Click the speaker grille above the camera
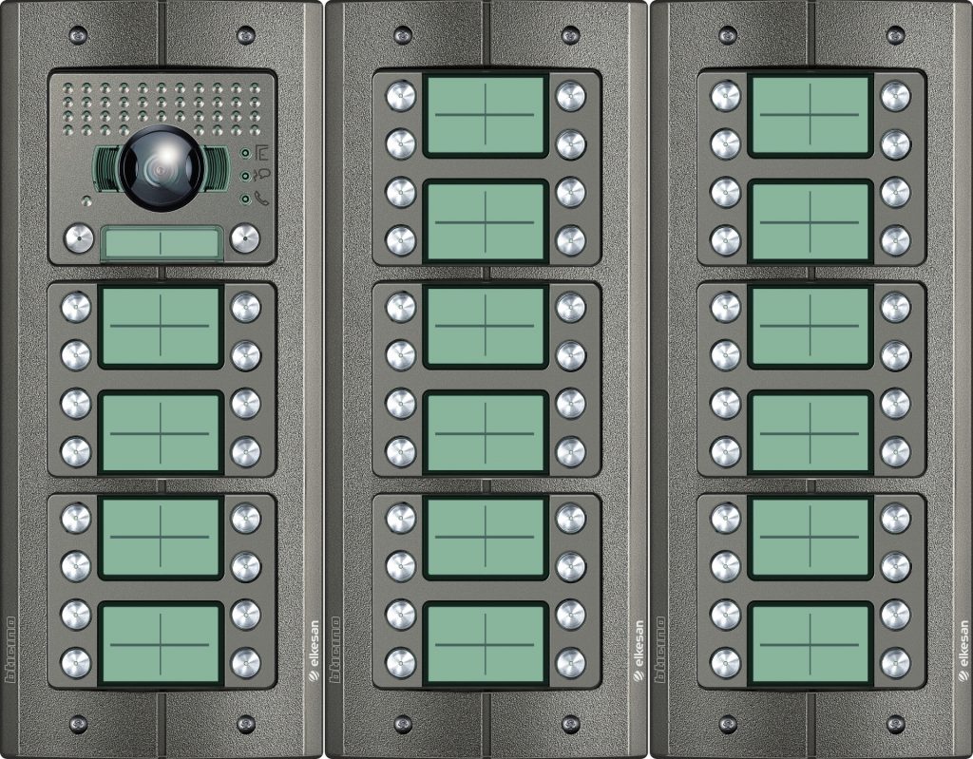The image size is (973, 759). coord(160,106)
